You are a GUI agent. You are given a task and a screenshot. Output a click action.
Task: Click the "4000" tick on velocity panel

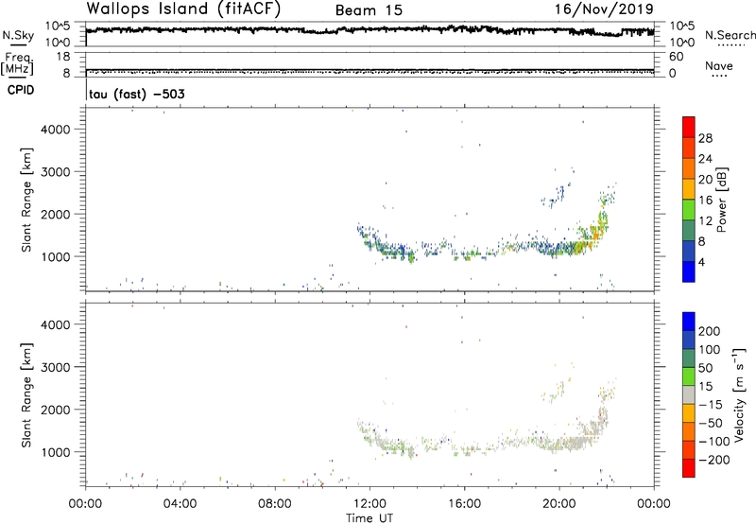pyautogui.click(x=56, y=324)
